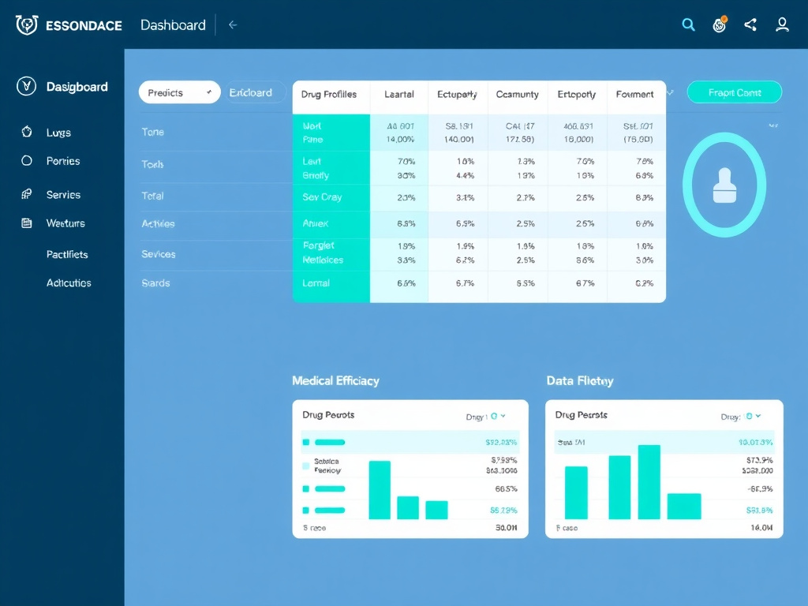Click the large fingerprint icon on the right
This screenshot has width=808, height=606.
724,184
